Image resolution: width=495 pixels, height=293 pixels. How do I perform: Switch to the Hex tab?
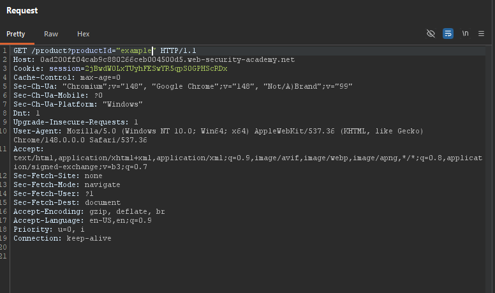pyautogui.click(x=84, y=34)
